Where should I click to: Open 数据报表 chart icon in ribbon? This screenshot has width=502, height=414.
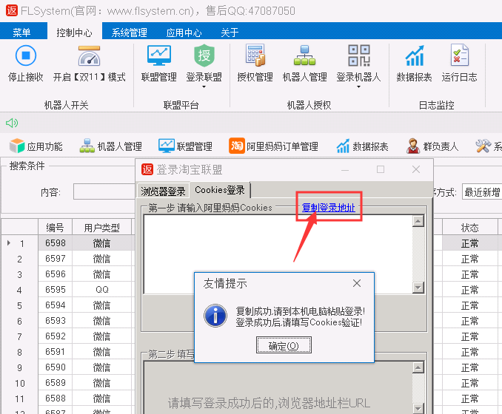415,56
